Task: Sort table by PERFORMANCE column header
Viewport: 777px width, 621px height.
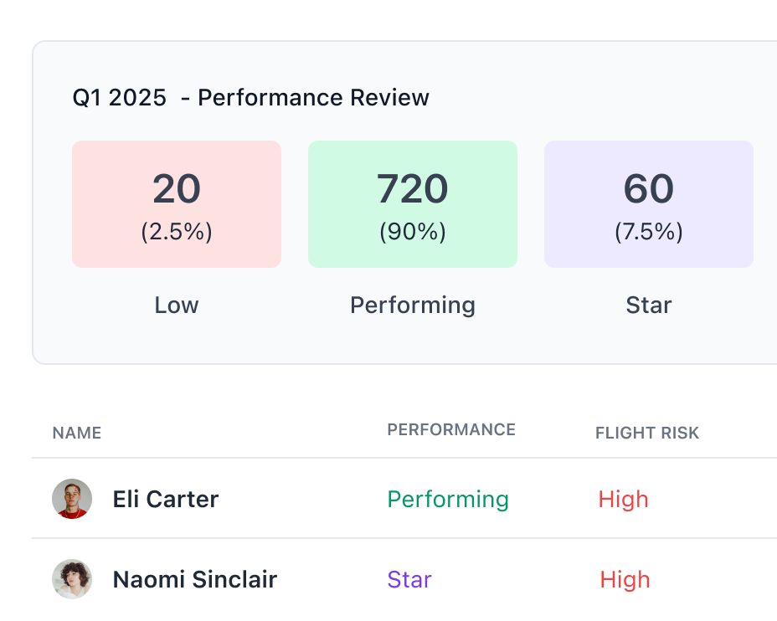Action: 451,429
